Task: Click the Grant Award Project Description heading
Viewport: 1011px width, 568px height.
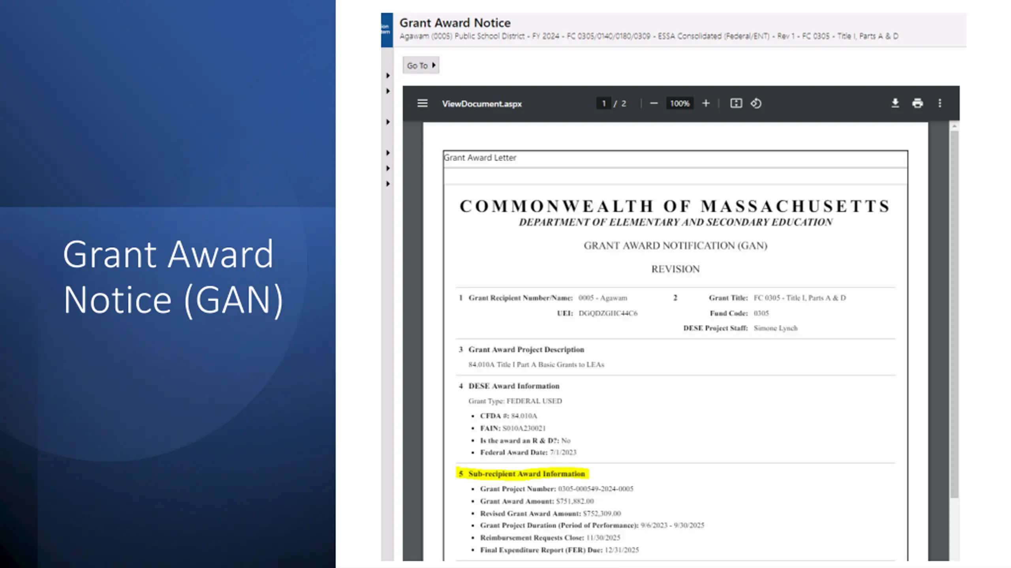Action: 526,349
